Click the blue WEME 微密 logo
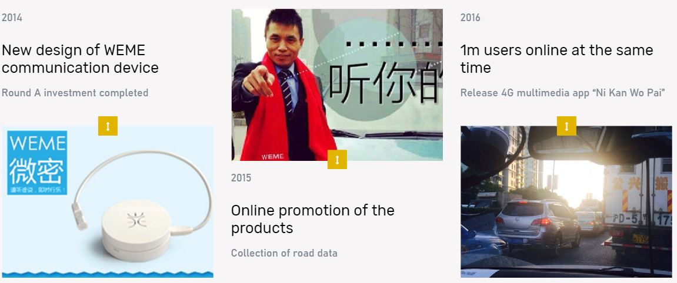This screenshot has height=283, width=677. tap(37, 163)
